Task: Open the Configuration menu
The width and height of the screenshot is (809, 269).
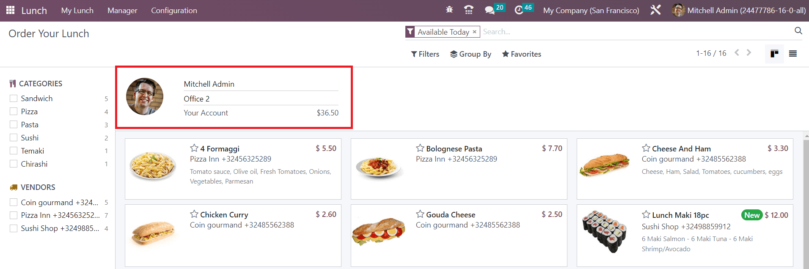Action: coord(174,10)
